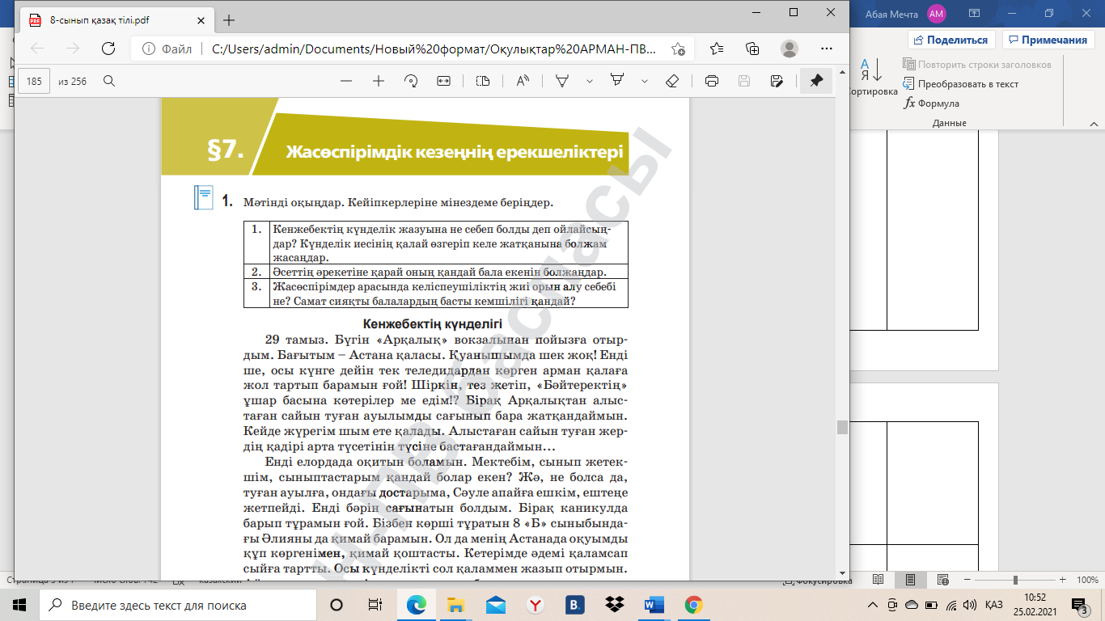Viewport: 1105px width, 621px height.
Task: Search within the PDF with magnifier icon
Action: click(109, 81)
